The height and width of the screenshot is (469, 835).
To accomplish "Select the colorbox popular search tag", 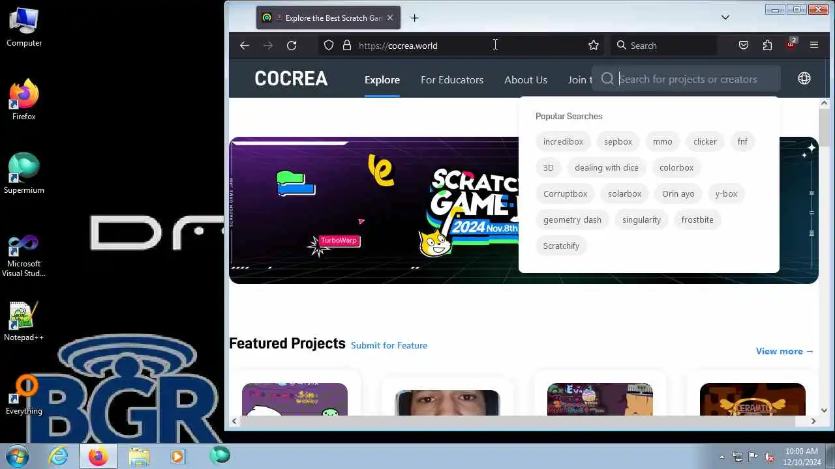I will tap(676, 167).
